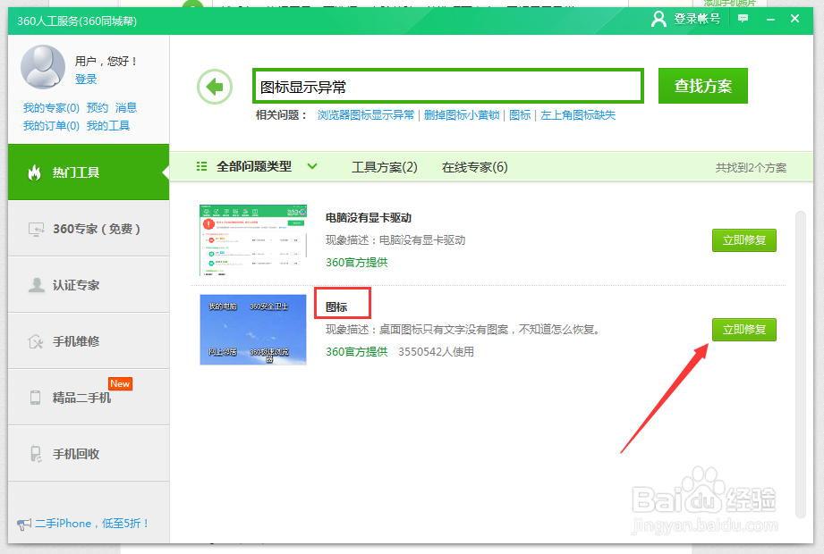This screenshot has height=554, width=824.
Task: Click 立即修复 for the 图标 solution
Action: click(744, 330)
